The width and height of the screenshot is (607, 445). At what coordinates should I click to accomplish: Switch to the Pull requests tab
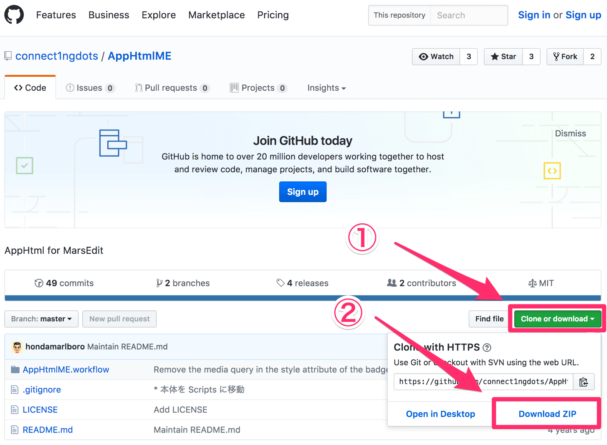click(172, 88)
